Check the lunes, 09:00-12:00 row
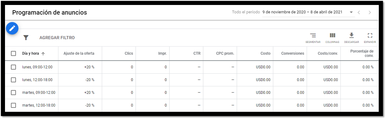Viewport: 386px width, 119px height. pos(13,67)
